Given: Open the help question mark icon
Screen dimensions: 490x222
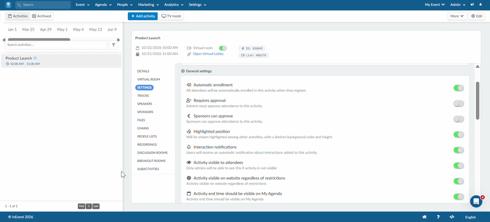Looking at the screenshot, I should [439, 217].
